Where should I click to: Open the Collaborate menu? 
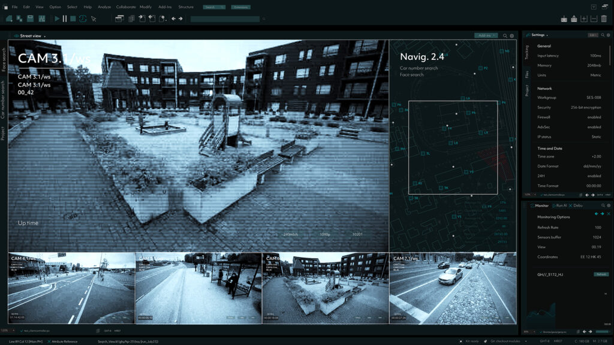pyautogui.click(x=126, y=7)
